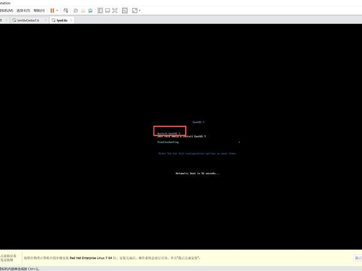Pause the running virtual machine
This screenshot has width=362, height=271.
coord(52,10)
